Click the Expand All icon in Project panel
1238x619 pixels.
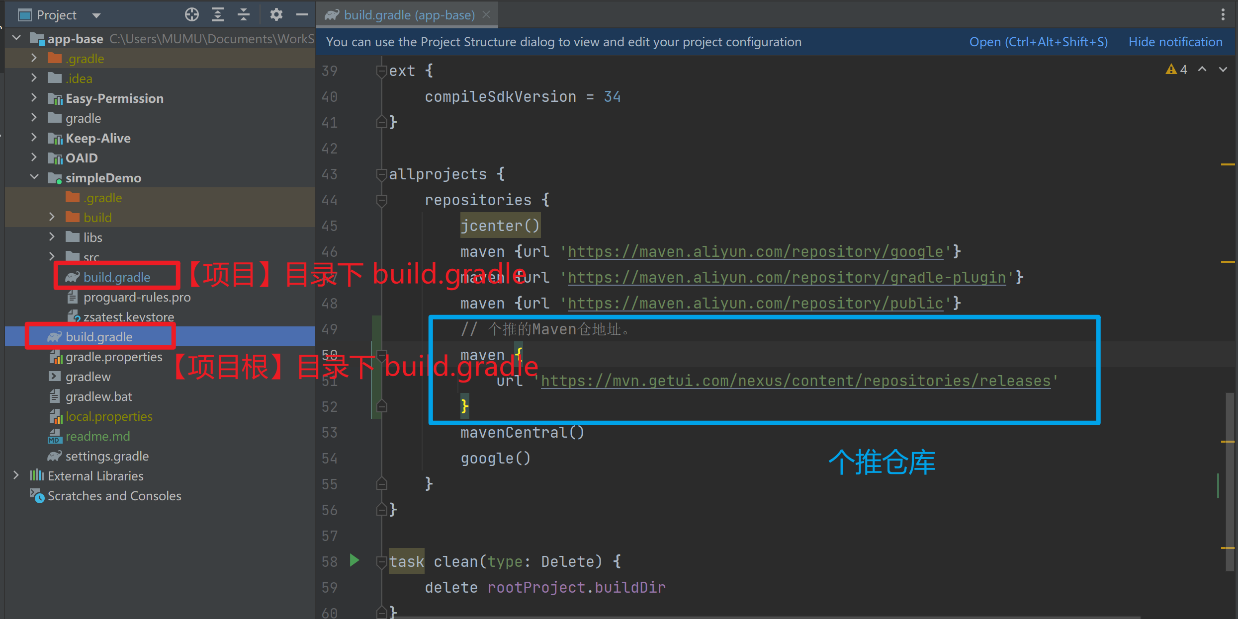(x=218, y=15)
